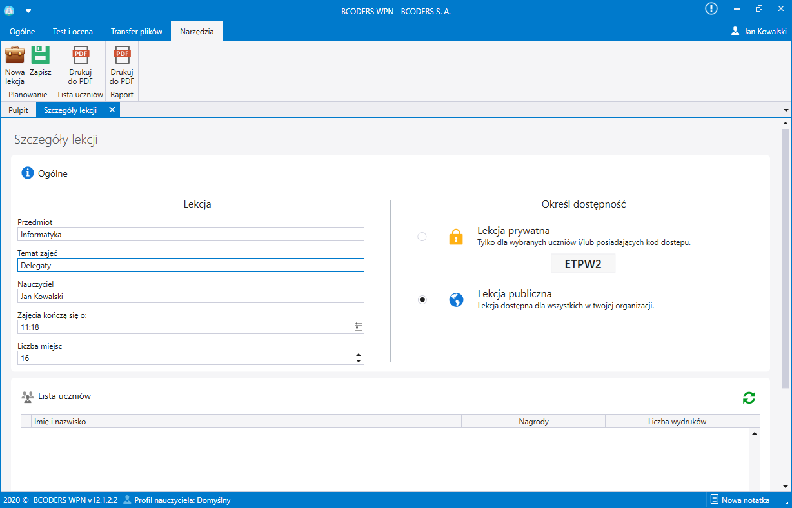Click BCODERS WPN v12.1.2.2 version text

click(x=76, y=500)
